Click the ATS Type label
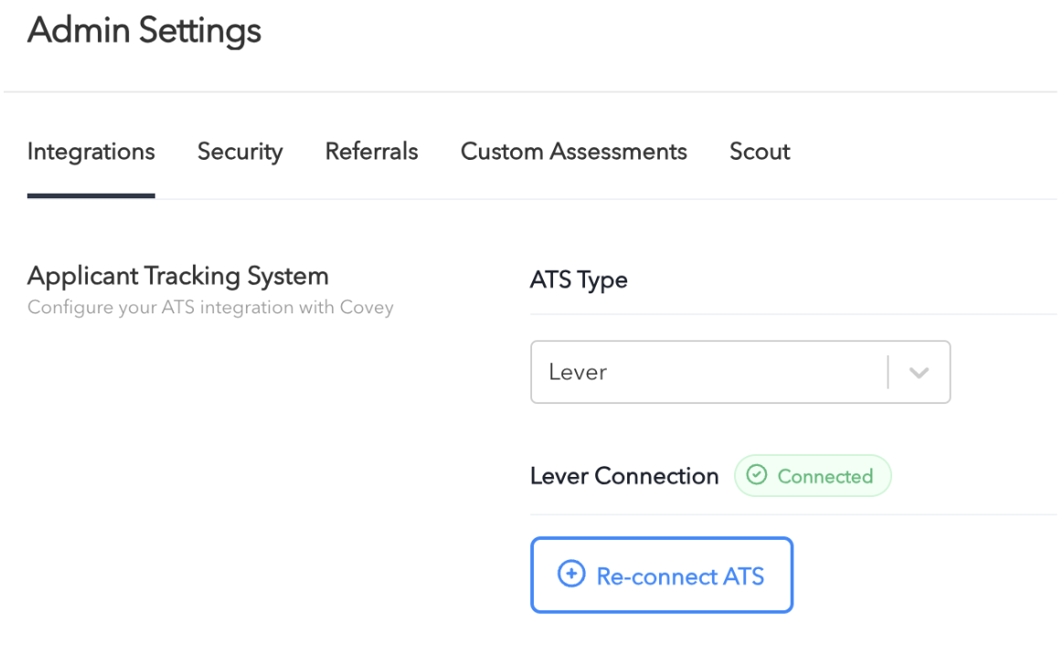The image size is (1064, 645). point(578,280)
